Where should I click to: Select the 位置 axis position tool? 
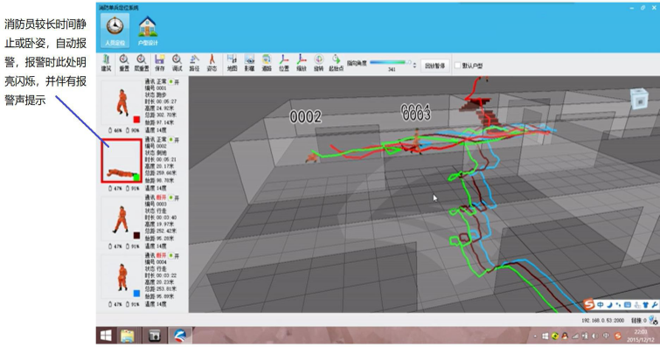(284, 62)
